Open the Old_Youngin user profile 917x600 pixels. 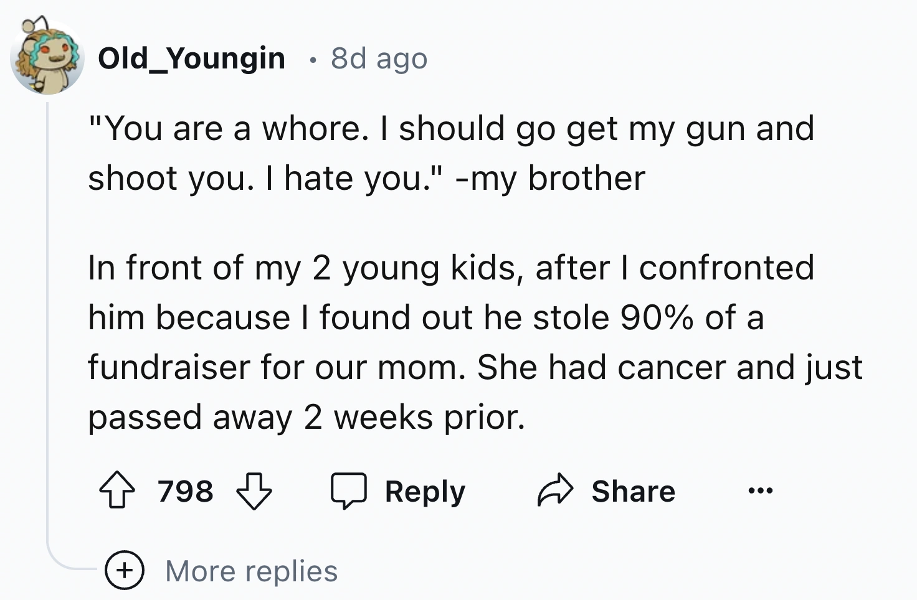pyautogui.click(x=191, y=59)
